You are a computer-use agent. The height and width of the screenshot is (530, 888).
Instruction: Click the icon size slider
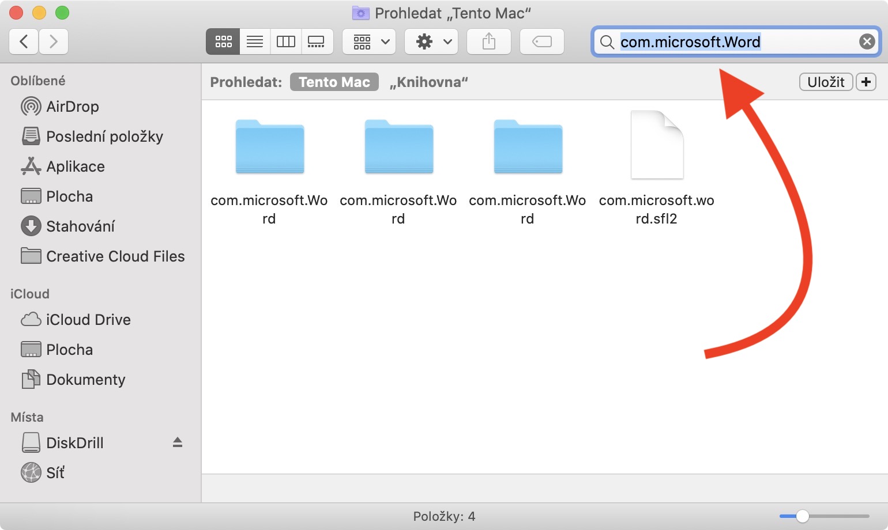(824, 516)
